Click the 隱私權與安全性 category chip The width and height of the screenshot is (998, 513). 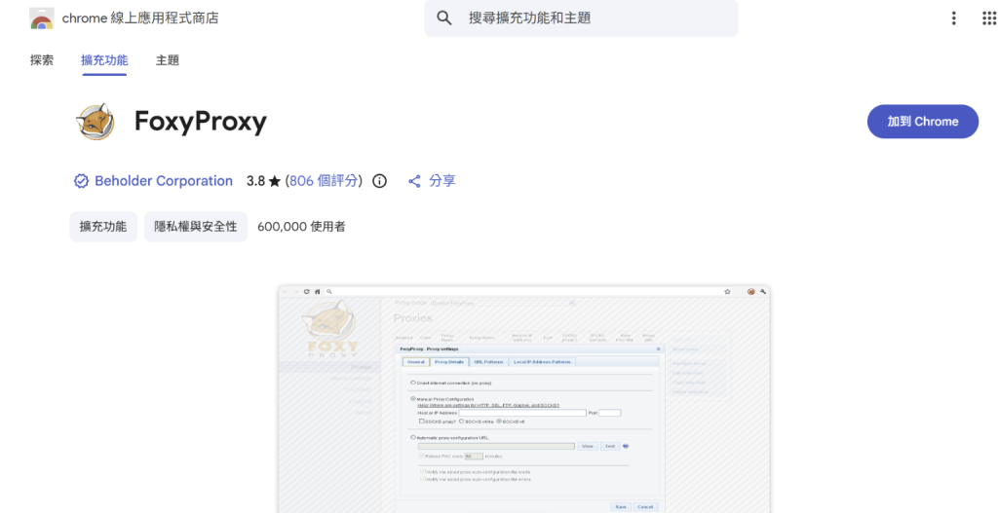tap(195, 226)
